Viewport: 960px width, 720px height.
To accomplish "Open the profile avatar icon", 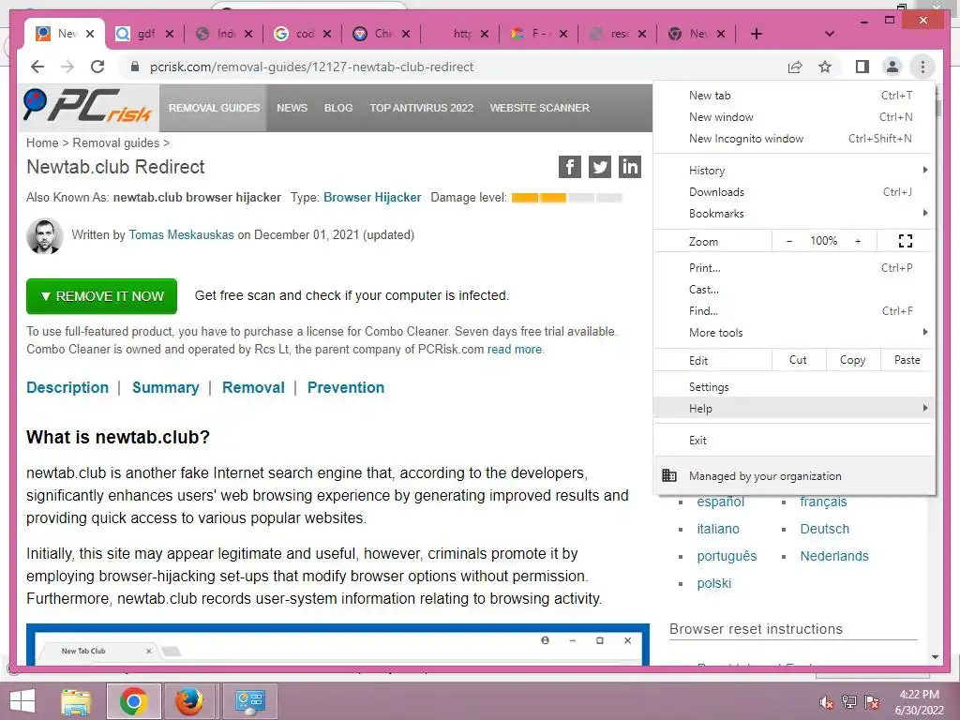I will pos(892,67).
